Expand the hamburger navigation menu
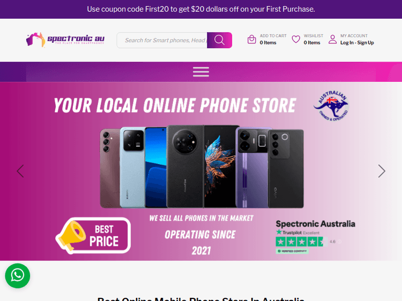 point(201,72)
